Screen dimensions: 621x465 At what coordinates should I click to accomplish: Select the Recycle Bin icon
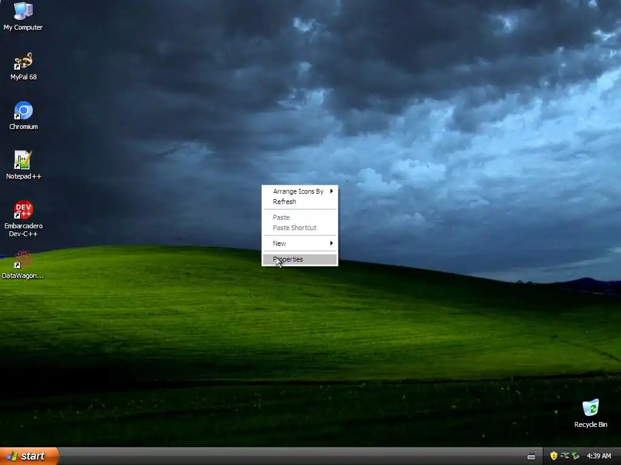[591, 413]
